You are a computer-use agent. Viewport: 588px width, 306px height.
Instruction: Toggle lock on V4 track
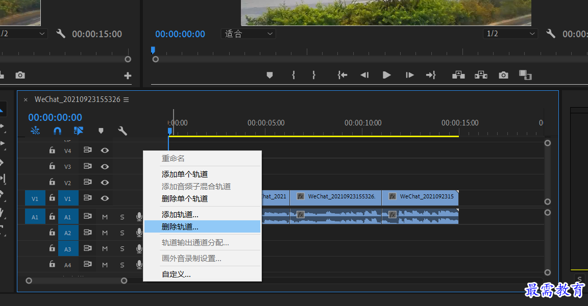pos(52,150)
